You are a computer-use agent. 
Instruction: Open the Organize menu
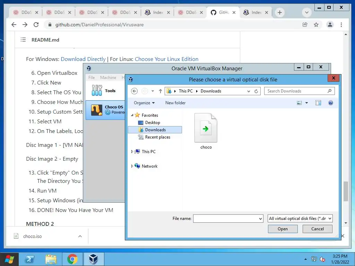click(x=144, y=103)
